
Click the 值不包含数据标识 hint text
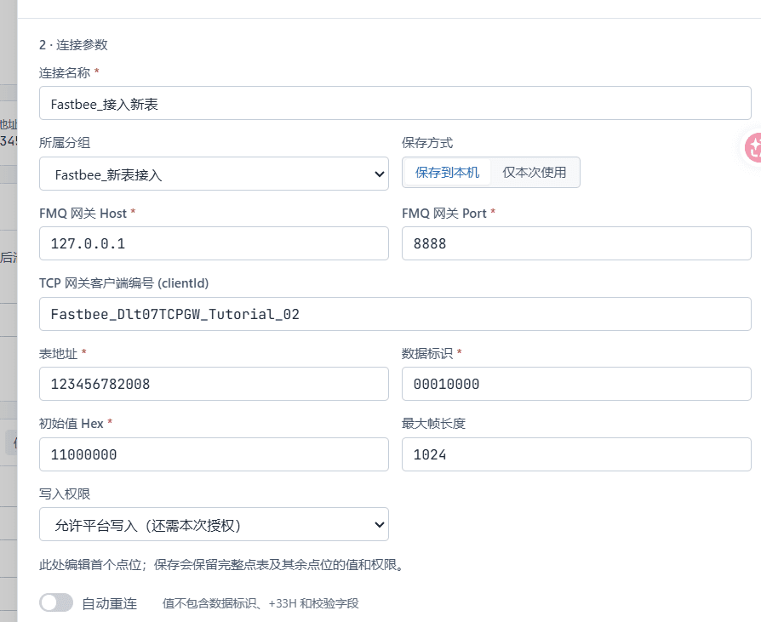tap(260, 603)
